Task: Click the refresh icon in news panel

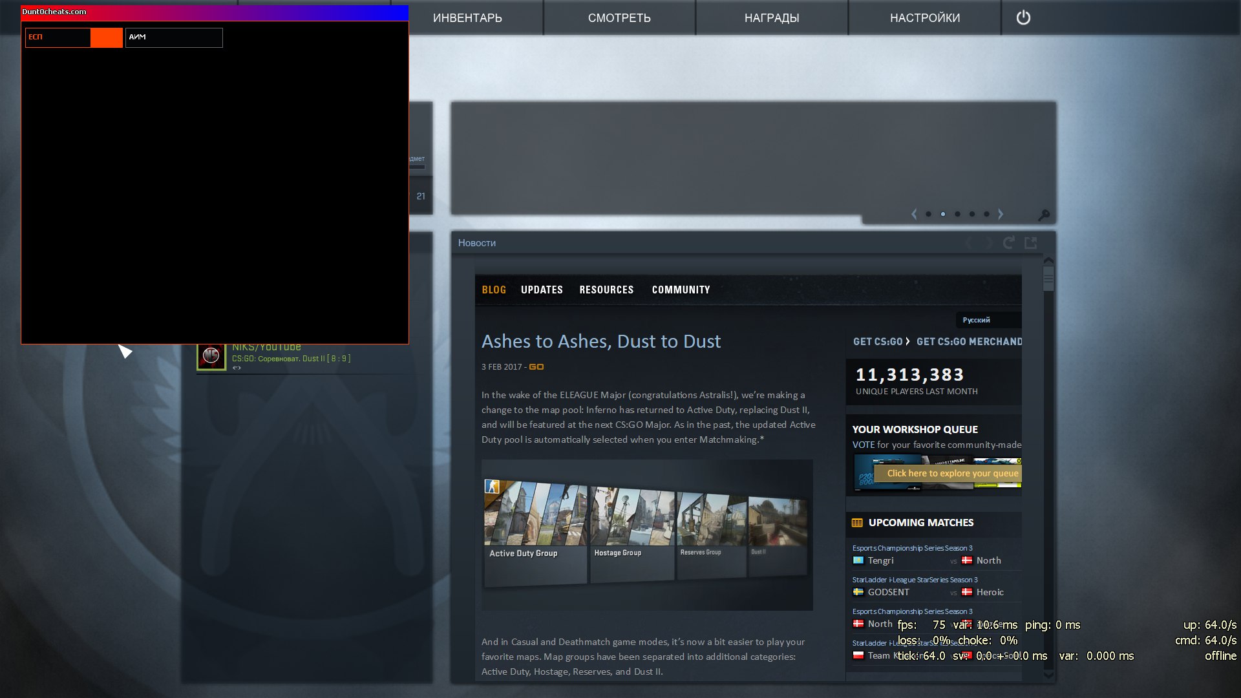Action: tap(1008, 242)
